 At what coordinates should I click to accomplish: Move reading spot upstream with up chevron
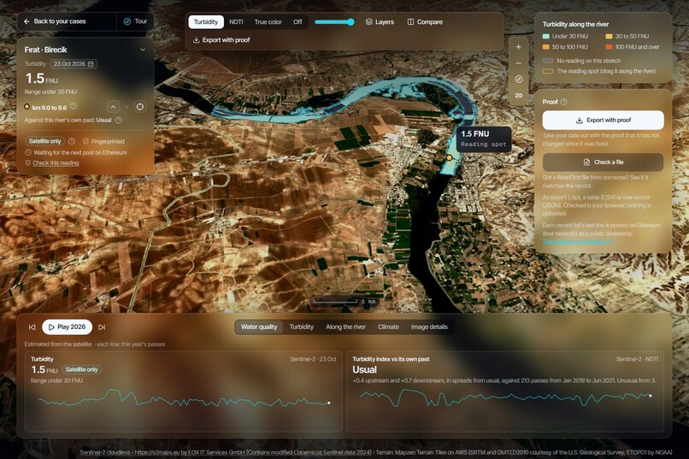click(x=113, y=107)
